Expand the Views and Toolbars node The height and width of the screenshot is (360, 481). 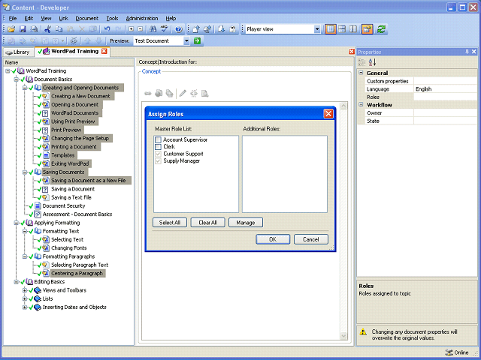tap(25, 290)
